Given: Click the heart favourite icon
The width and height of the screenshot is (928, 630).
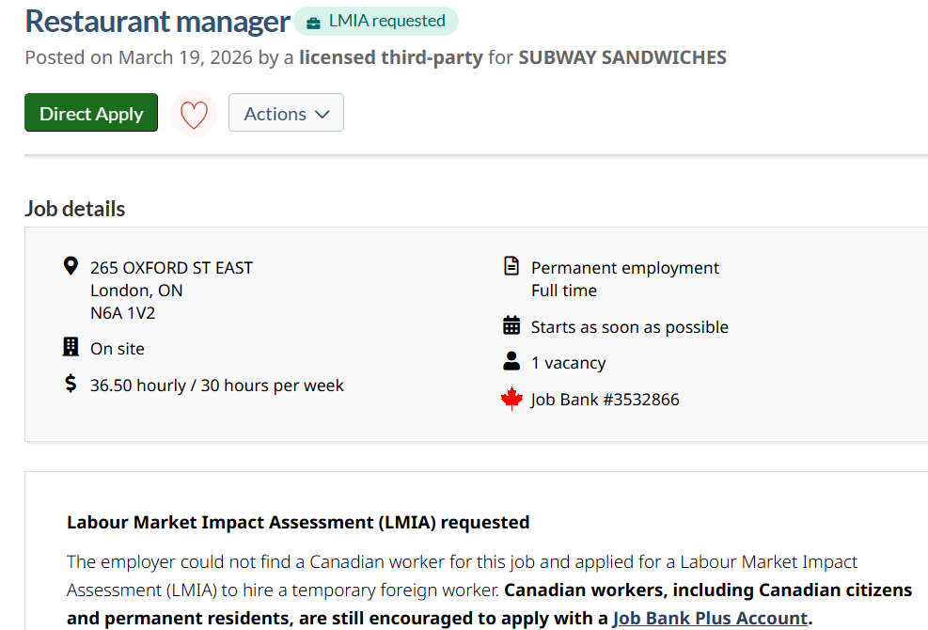Looking at the screenshot, I should tap(194, 115).
